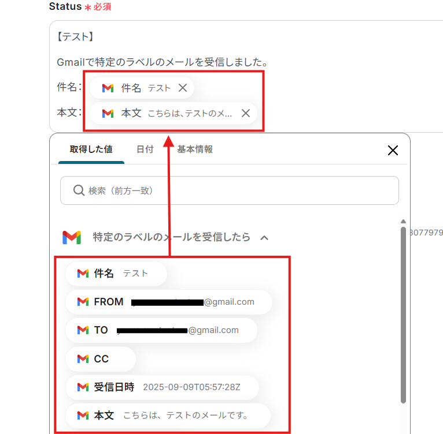
Task: Select the 受信日時 value
Action: click(162, 387)
